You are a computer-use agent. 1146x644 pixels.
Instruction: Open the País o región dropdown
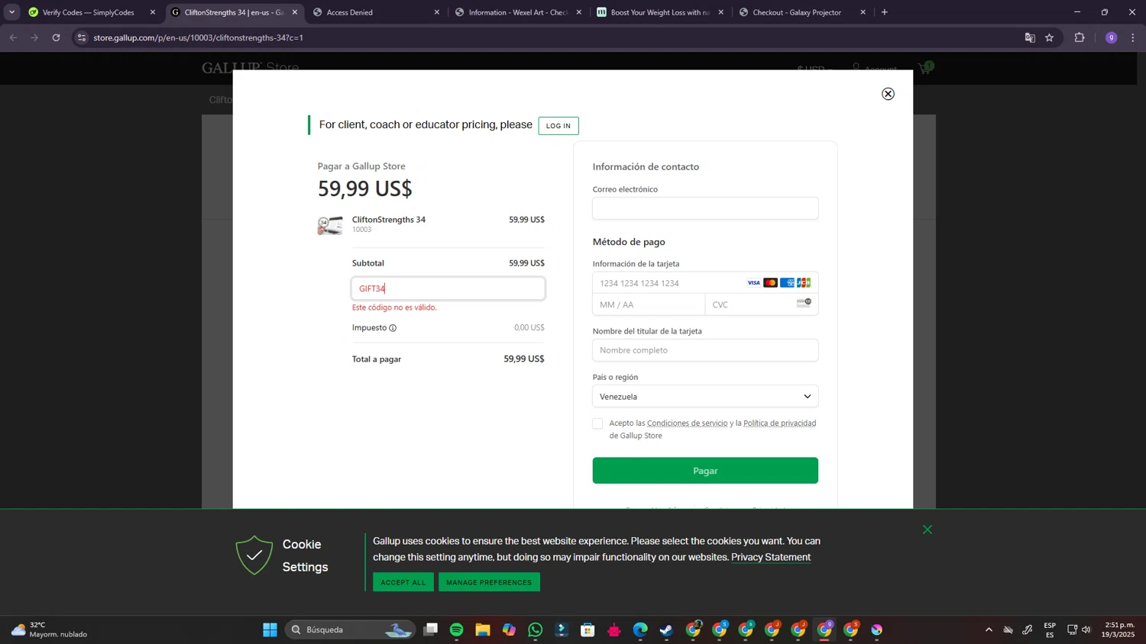[x=705, y=397]
